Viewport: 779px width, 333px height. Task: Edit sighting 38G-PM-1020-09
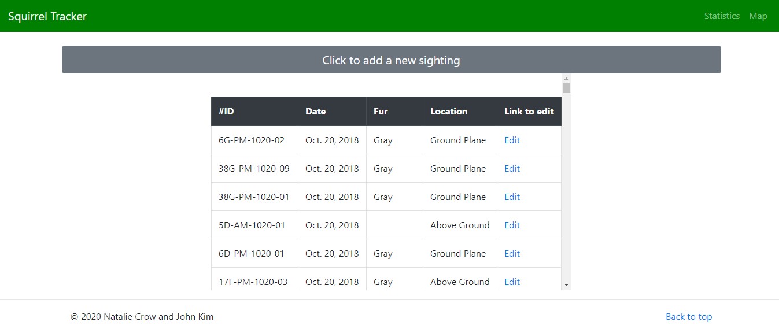(512, 169)
